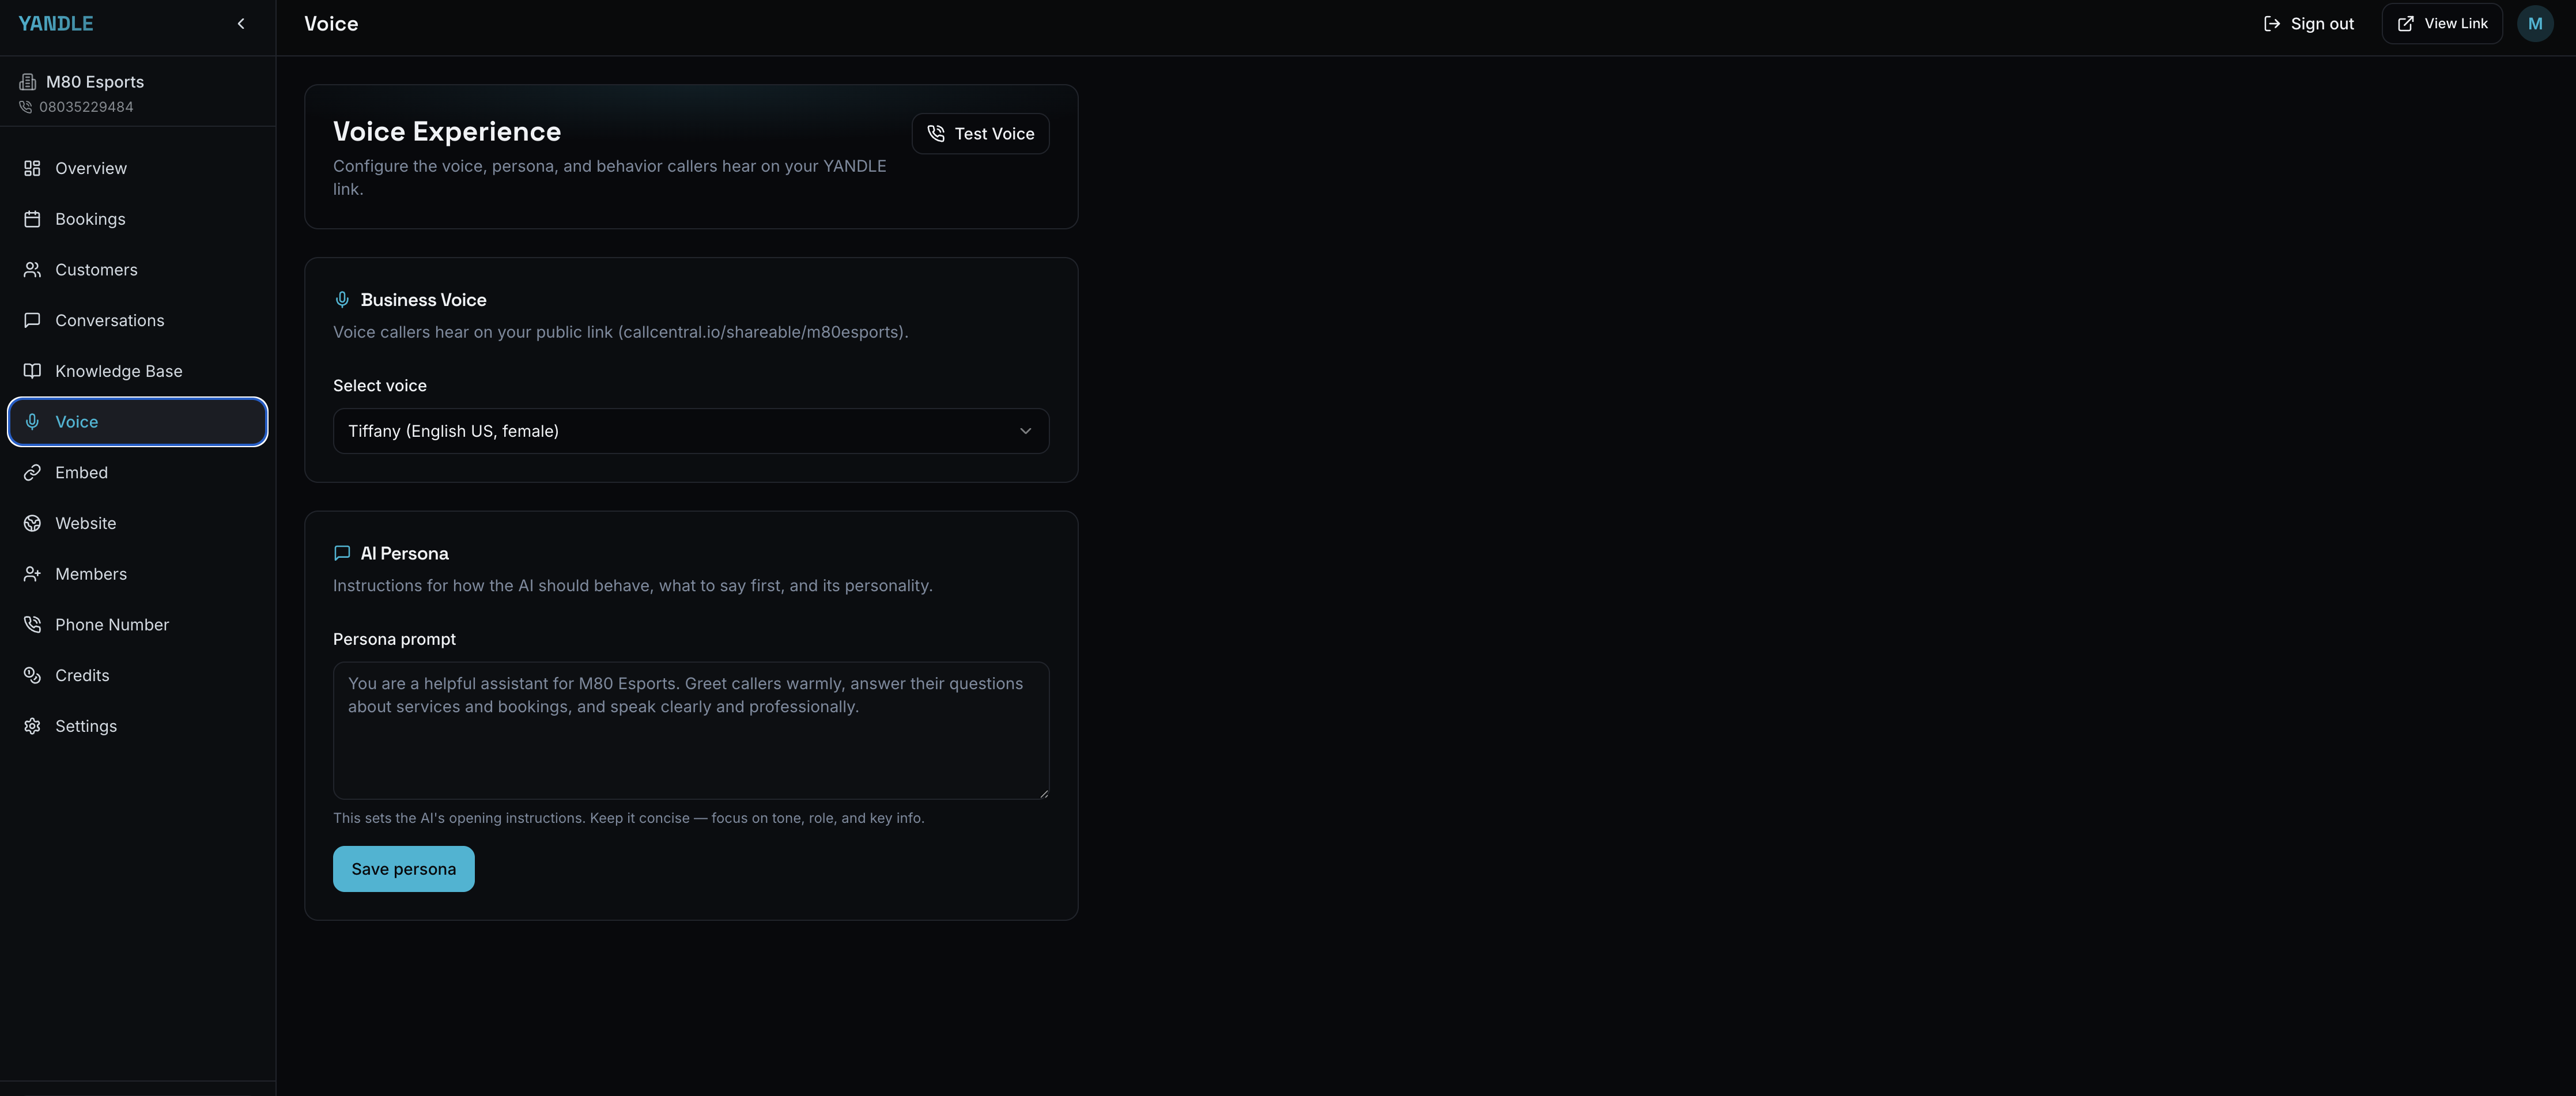Click chevron arrow on Tiffany voice selector
Image resolution: width=2576 pixels, height=1096 pixels.
pyautogui.click(x=1025, y=431)
